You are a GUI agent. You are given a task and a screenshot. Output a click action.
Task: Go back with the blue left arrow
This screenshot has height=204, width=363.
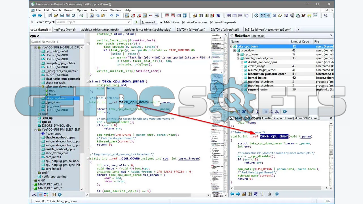point(34,16)
